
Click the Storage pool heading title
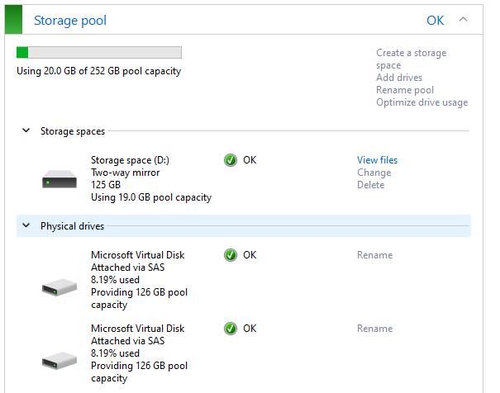pyautogui.click(x=70, y=21)
